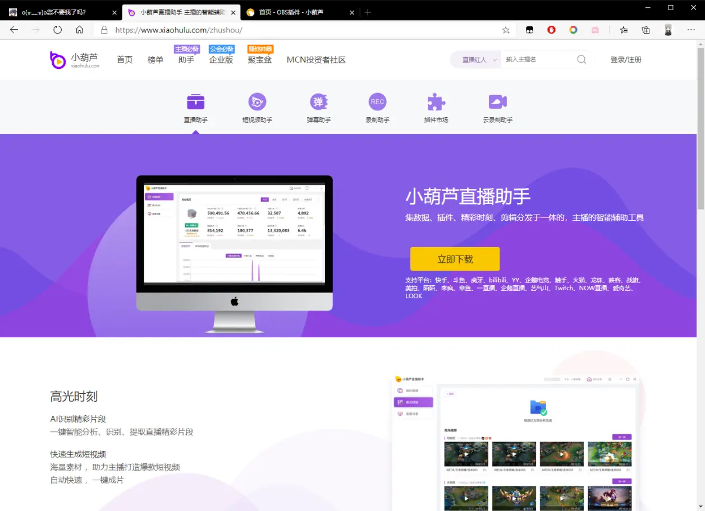Screen dimensions: 705x511
Task: Open browser home page
Action: coord(79,30)
